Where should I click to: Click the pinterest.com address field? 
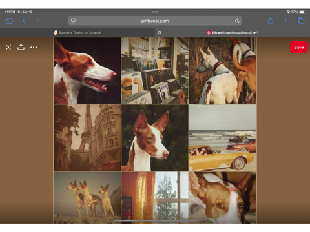[x=155, y=21]
